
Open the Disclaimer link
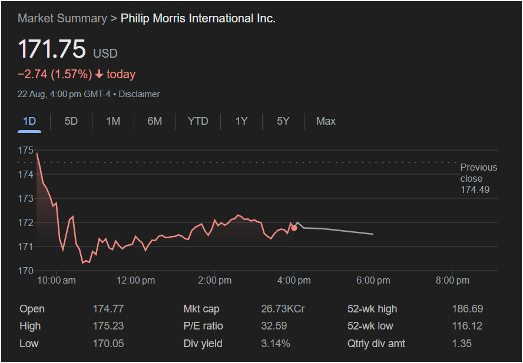139,94
